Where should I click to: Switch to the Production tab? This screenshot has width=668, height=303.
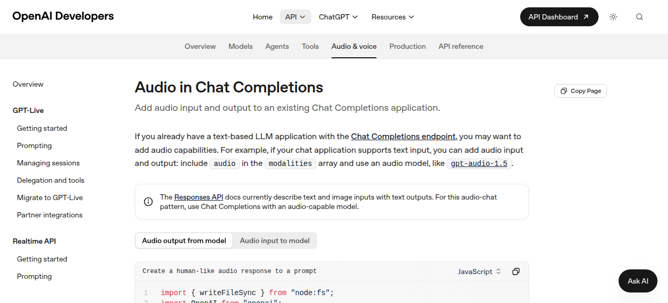point(408,46)
